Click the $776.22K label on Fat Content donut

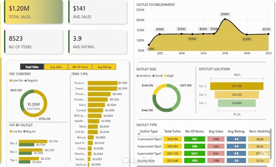[x=45, y=119]
